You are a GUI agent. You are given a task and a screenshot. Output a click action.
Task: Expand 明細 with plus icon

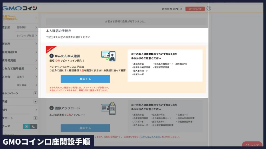[35, 101]
